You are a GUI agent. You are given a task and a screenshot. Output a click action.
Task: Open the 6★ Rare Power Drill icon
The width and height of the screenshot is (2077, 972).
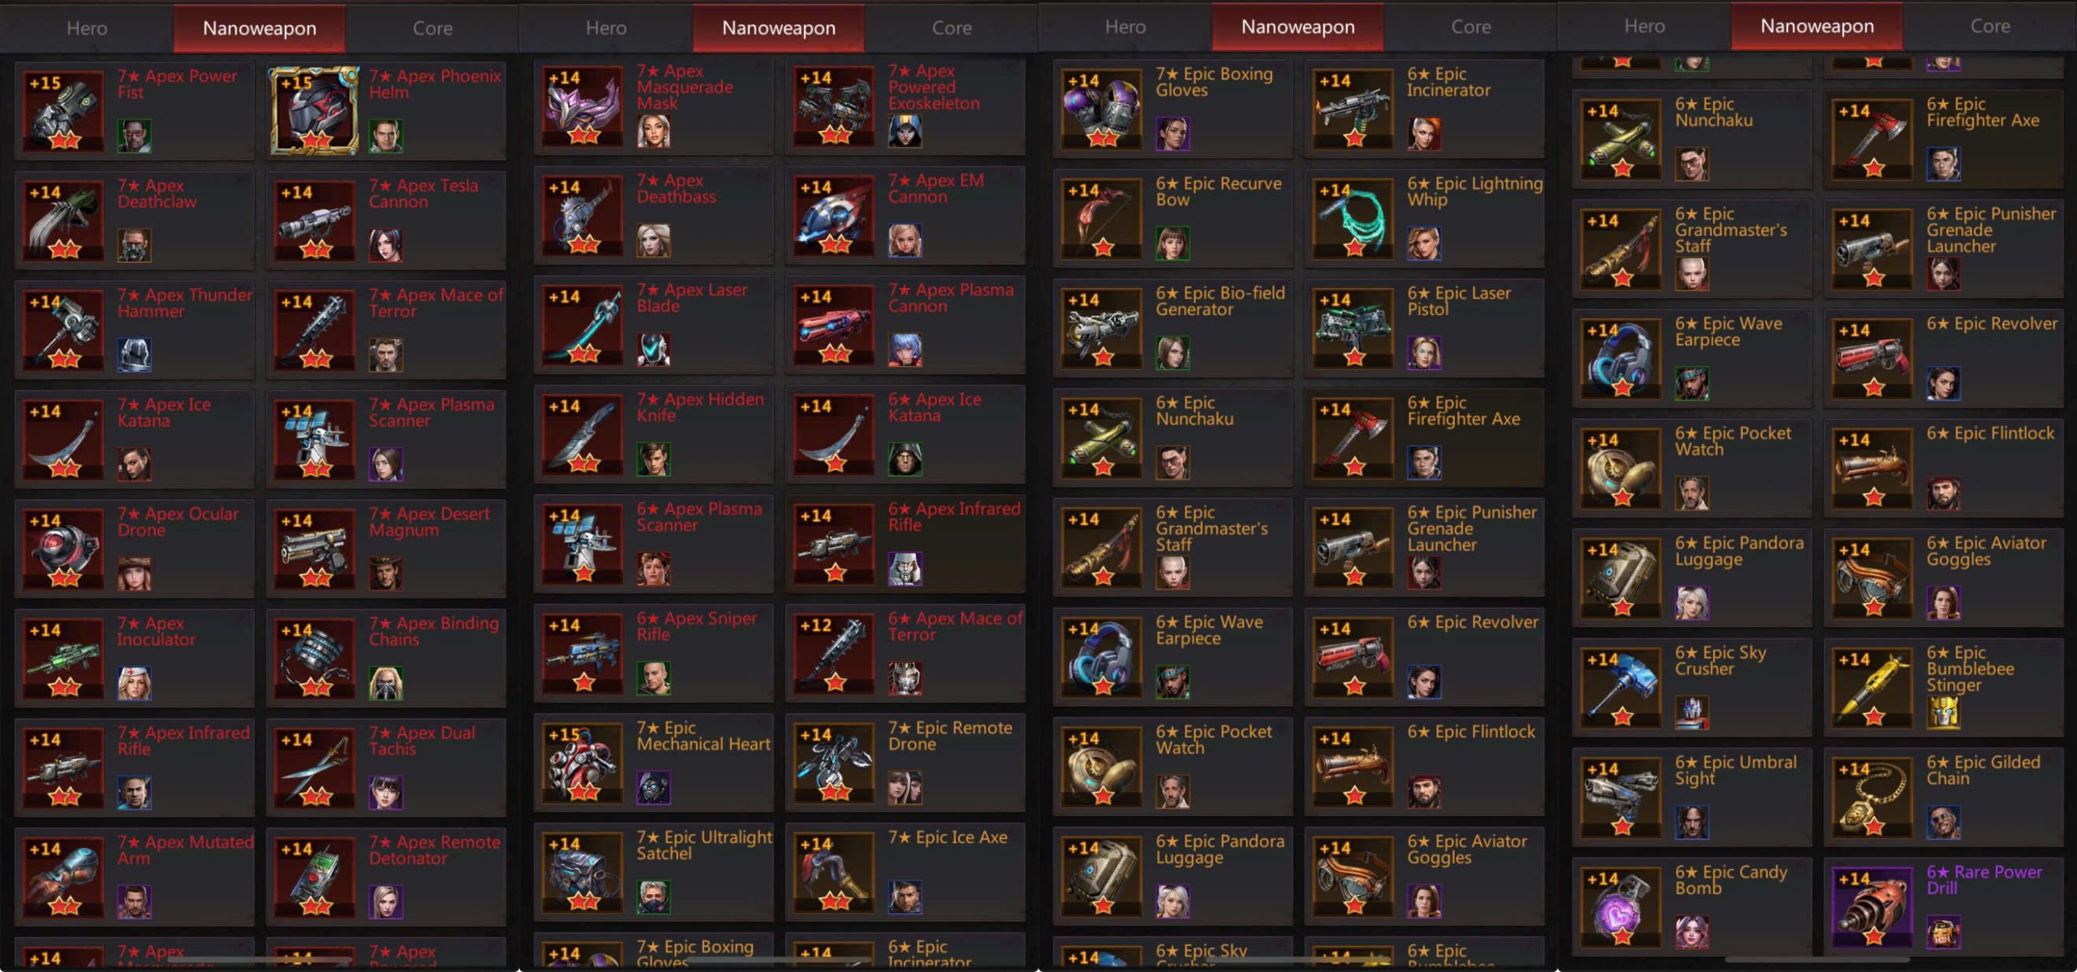[x=1873, y=907]
